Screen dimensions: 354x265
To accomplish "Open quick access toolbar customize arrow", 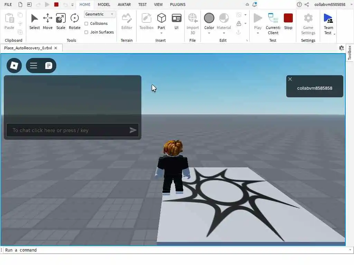I will (x=73, y=4).
